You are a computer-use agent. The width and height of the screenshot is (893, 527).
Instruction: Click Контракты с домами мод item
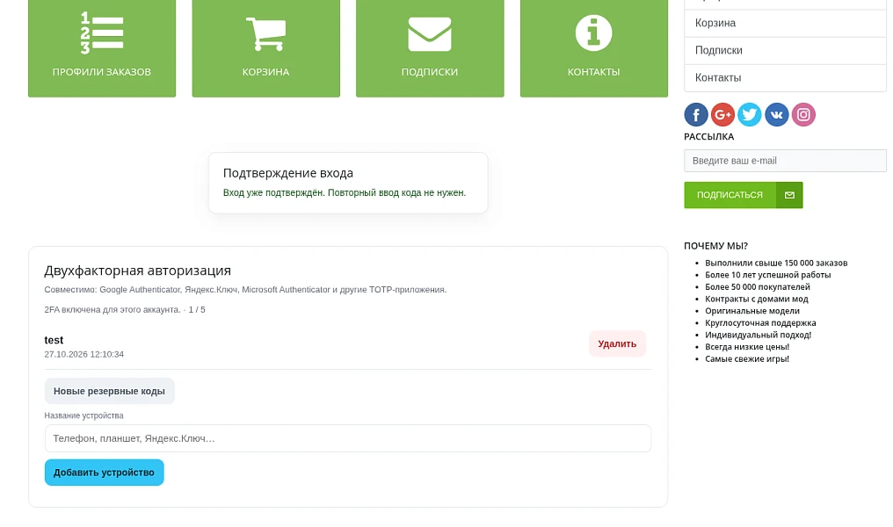pos(756,299)
